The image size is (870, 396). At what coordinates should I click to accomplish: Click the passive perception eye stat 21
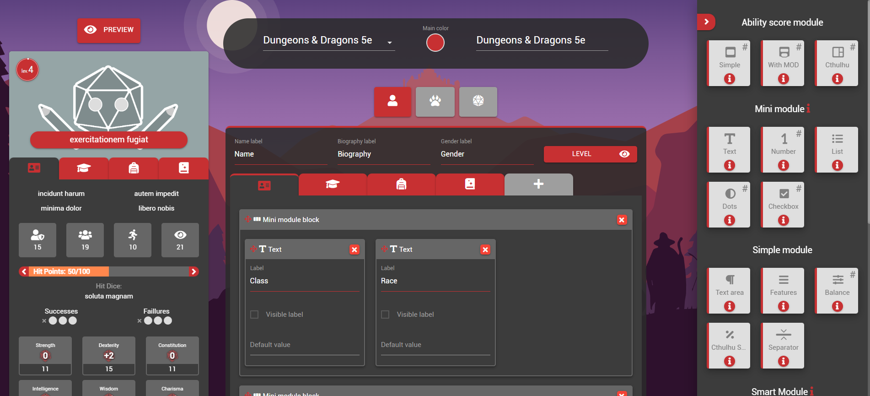(x=180, y=240)
